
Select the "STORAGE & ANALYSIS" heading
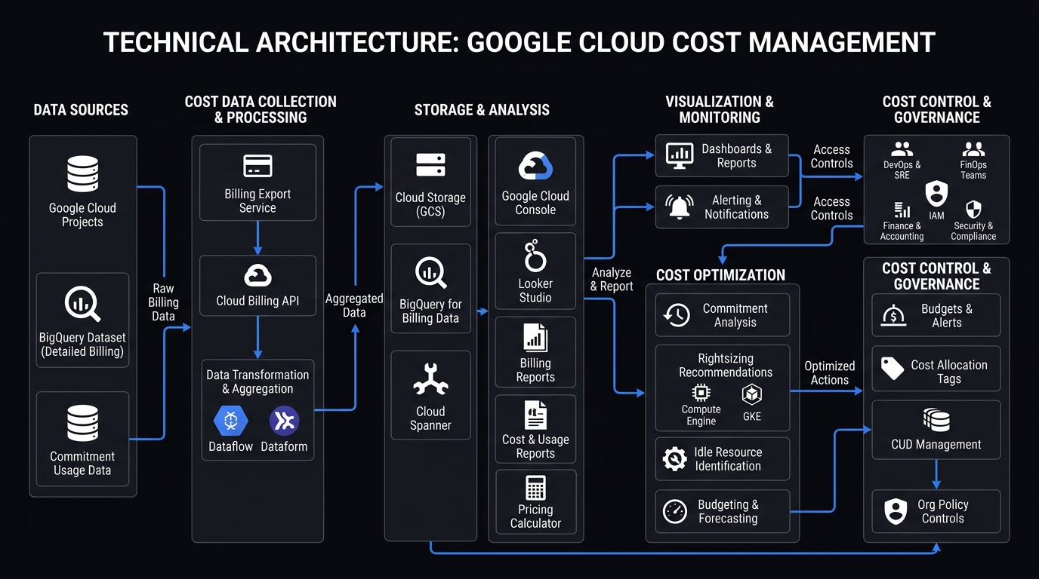(482, 110)
